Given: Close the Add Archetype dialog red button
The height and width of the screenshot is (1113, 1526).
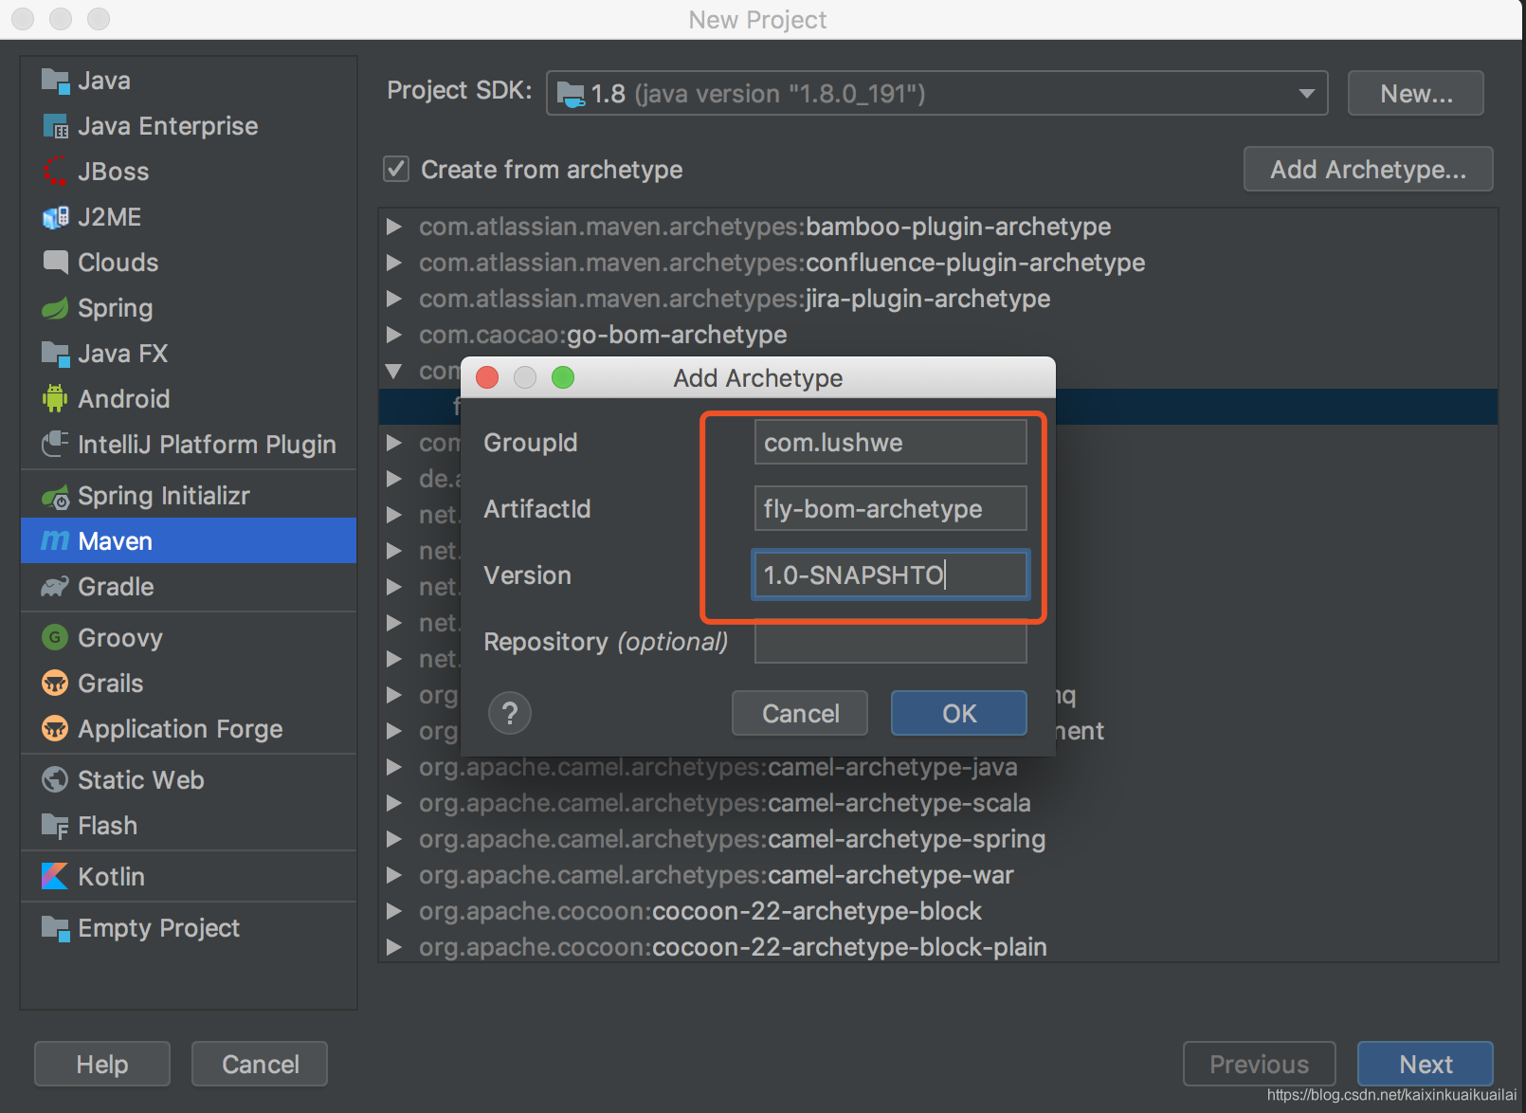Looking at the screenshot, I should (x=487, y=377).
